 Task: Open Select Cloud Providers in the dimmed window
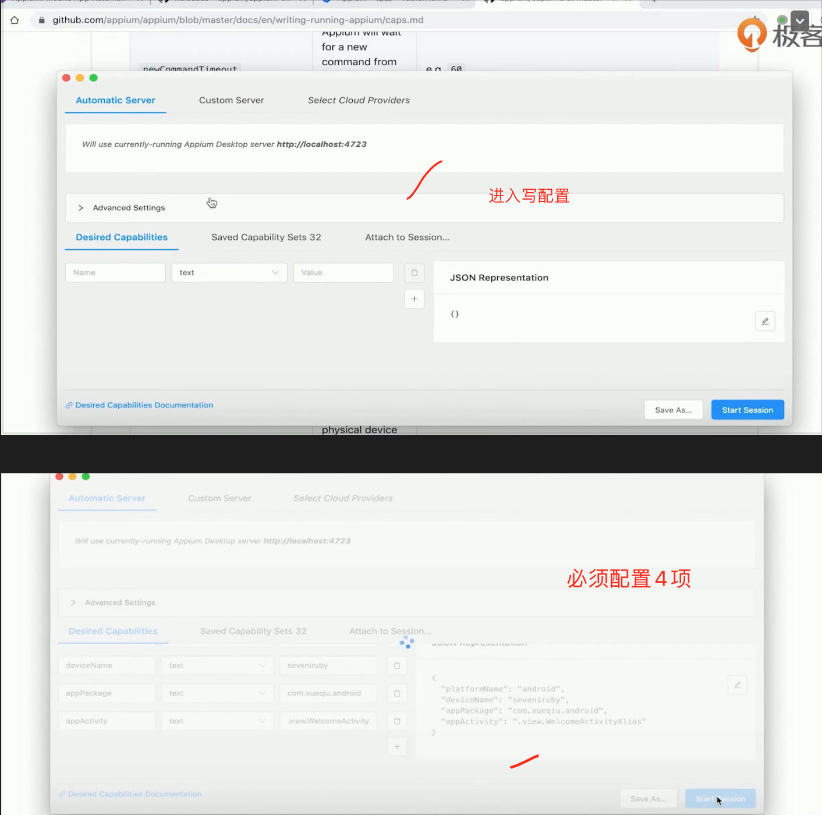tap(343, 498)
